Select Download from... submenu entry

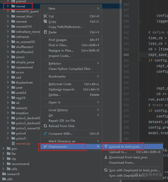click(x=132, y=162)
